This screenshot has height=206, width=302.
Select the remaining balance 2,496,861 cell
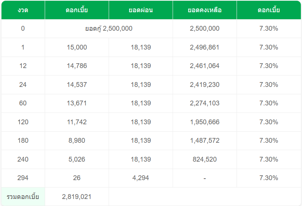(204, 47)
